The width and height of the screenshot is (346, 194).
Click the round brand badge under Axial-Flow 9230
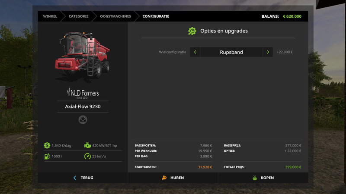click(83, 119)
